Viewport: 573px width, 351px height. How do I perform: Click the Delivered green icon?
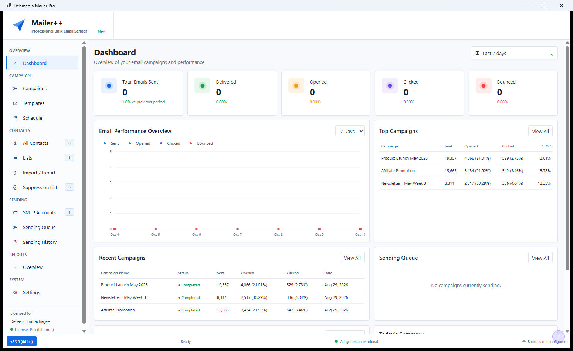point(202,86)
